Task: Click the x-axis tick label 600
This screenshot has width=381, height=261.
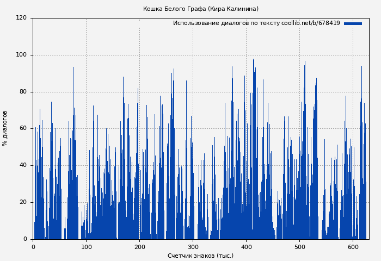Action: point(353,246)
